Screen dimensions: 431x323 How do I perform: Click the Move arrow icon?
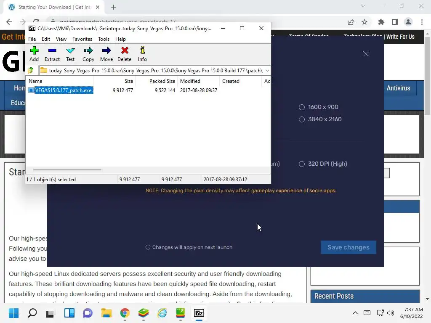pos(106,54)
